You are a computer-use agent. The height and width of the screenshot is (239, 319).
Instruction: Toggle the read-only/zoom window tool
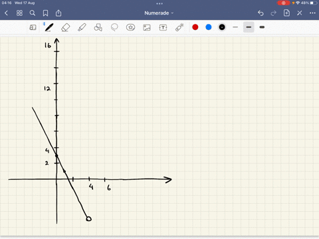(33, 27)
